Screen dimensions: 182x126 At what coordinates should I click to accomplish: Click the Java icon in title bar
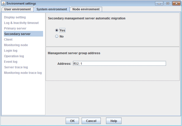click(x=3, y=3)
